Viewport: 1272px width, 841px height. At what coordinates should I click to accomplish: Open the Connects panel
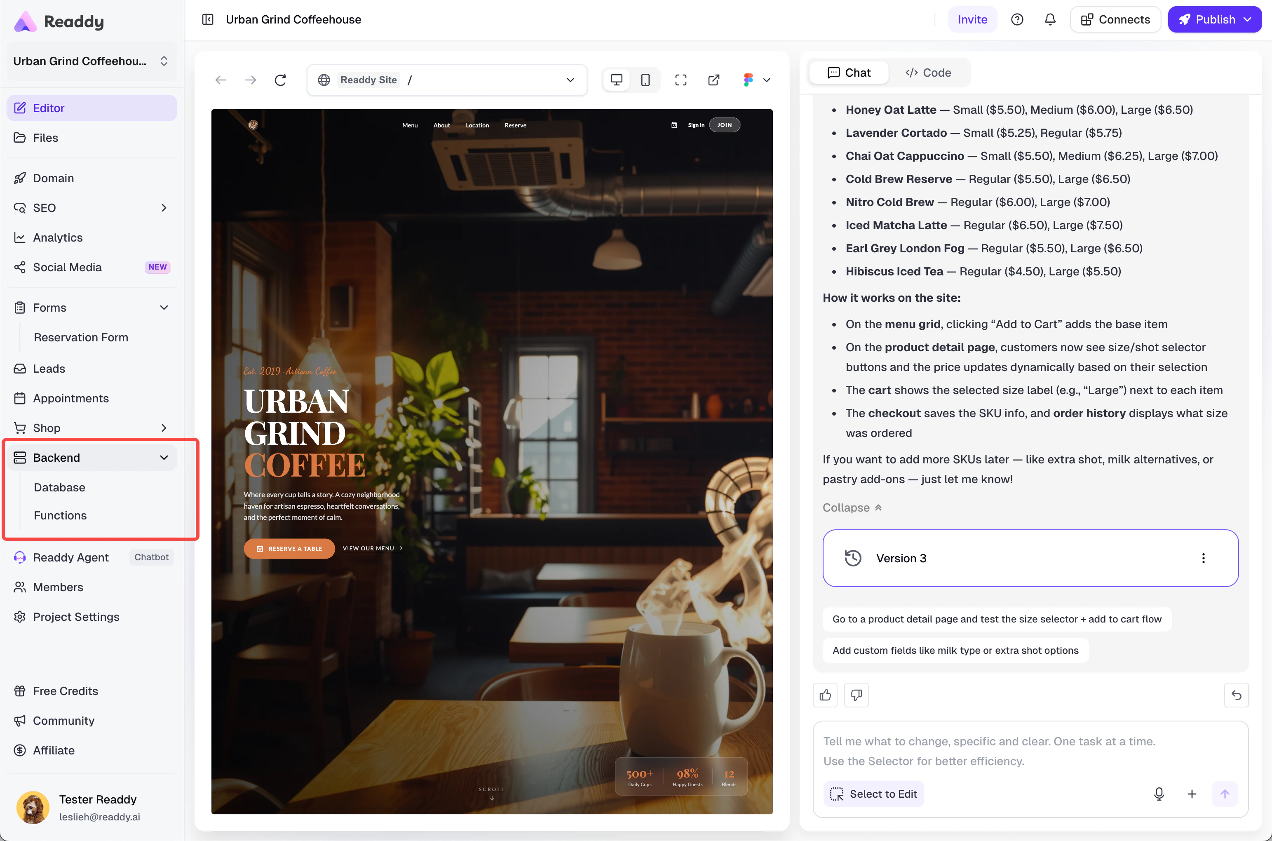click(1115, 19)
